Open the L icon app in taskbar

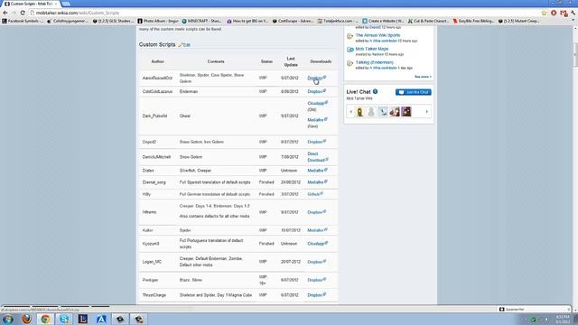[83, 319]
